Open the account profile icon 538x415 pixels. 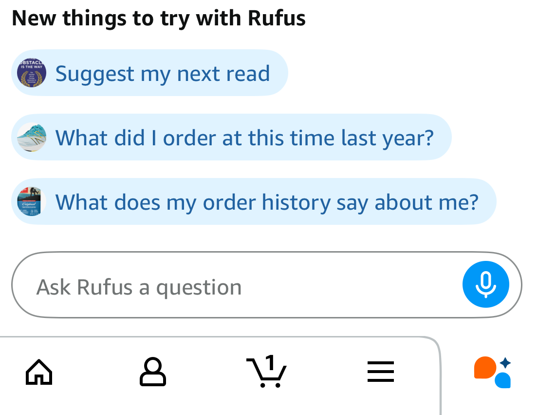(153, 373)
